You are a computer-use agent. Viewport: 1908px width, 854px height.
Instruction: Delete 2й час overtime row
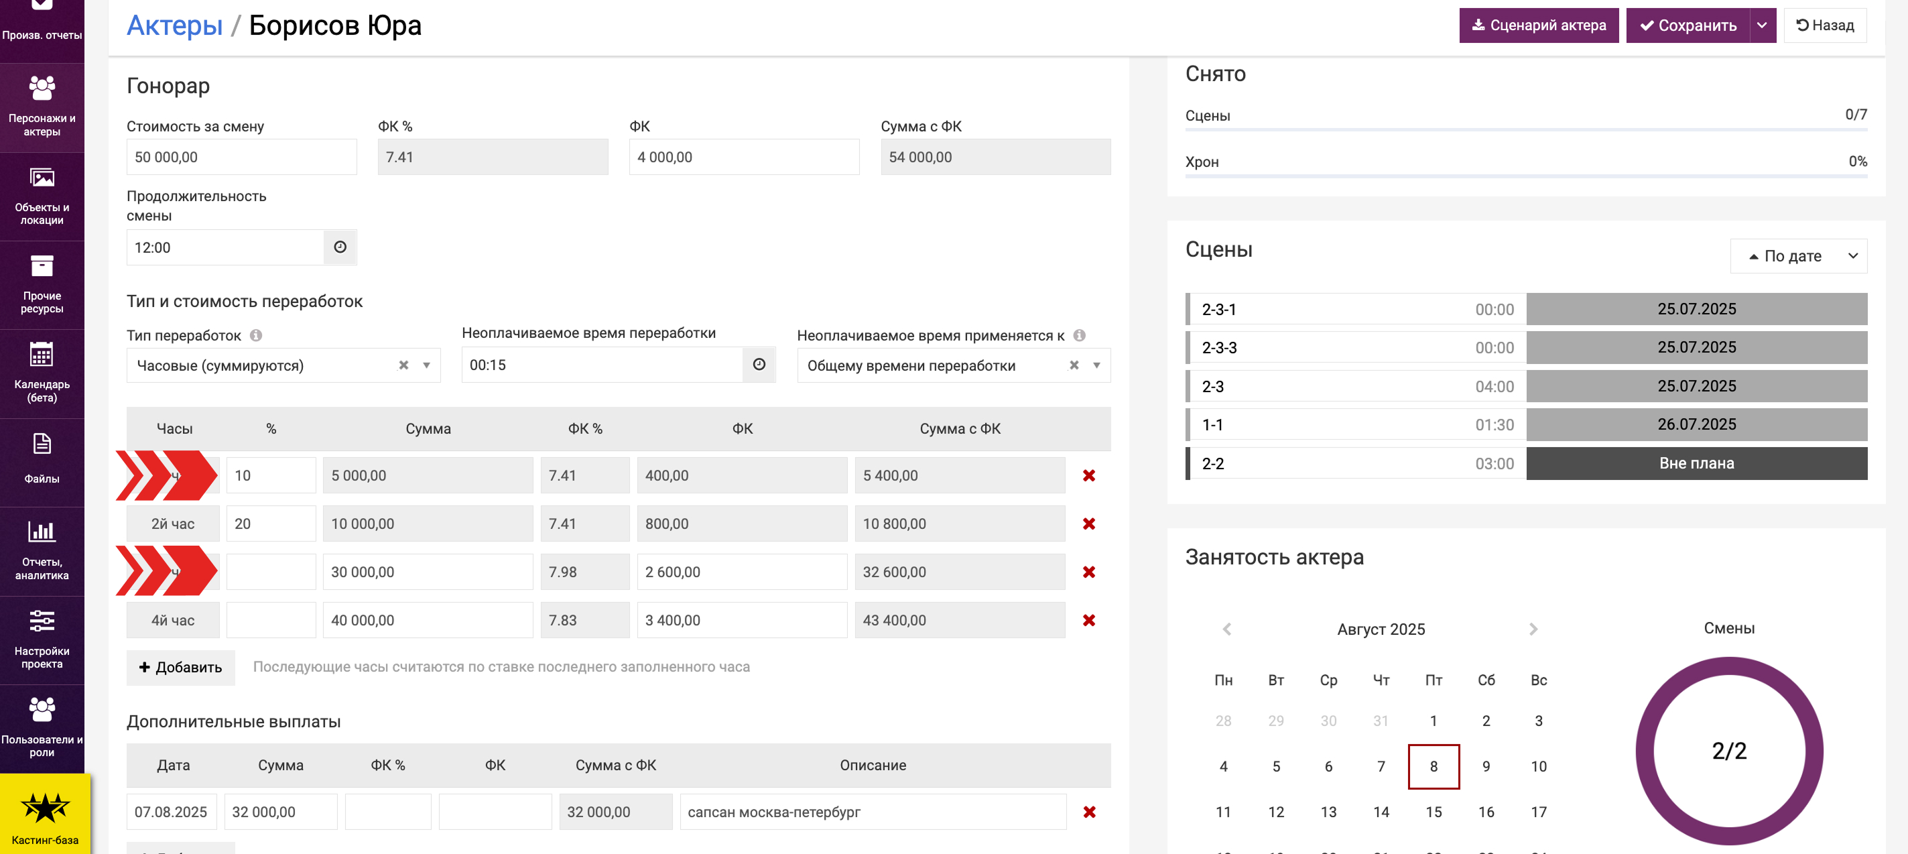(1089, 524)
